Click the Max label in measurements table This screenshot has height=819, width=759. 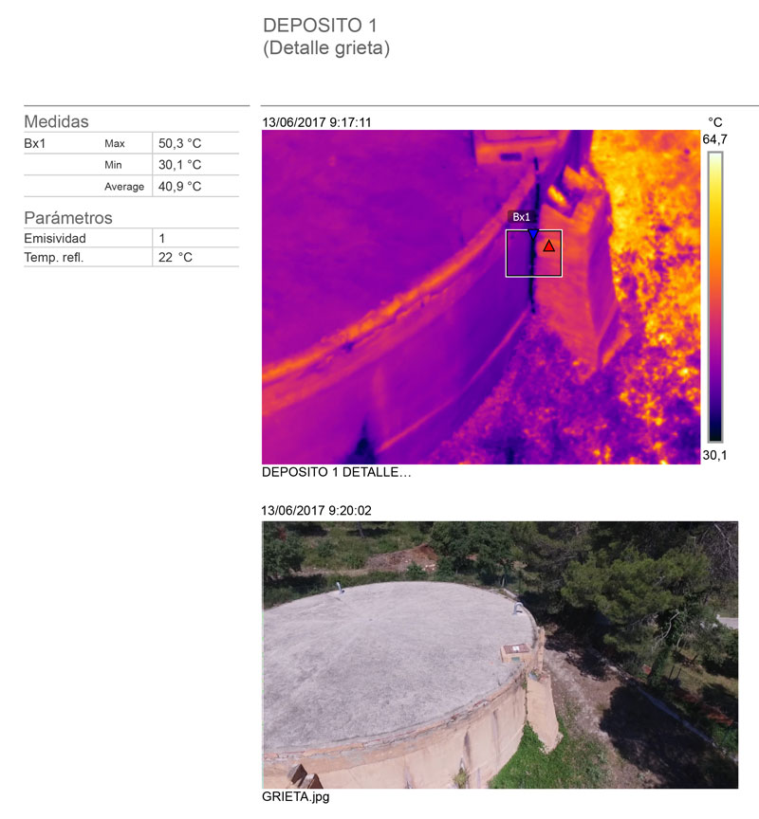click(x=115, y=144)
